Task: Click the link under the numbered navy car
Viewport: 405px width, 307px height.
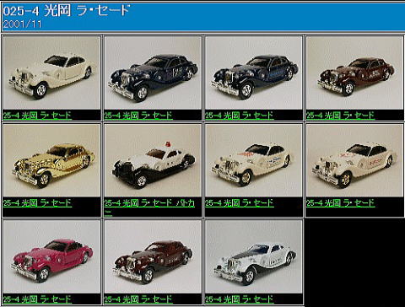Action: (138, 116)
